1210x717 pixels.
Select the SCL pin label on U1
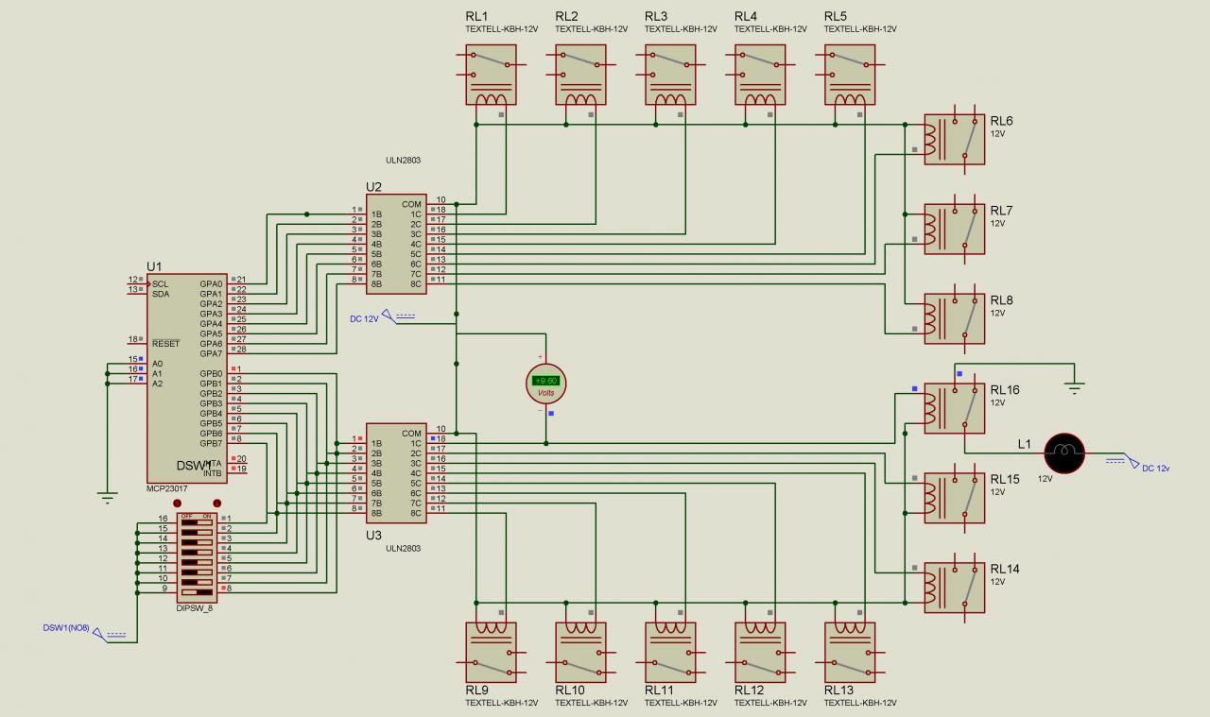161,284
